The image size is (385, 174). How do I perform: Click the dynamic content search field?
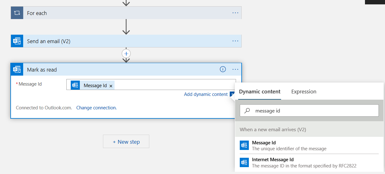pos(313,111)
